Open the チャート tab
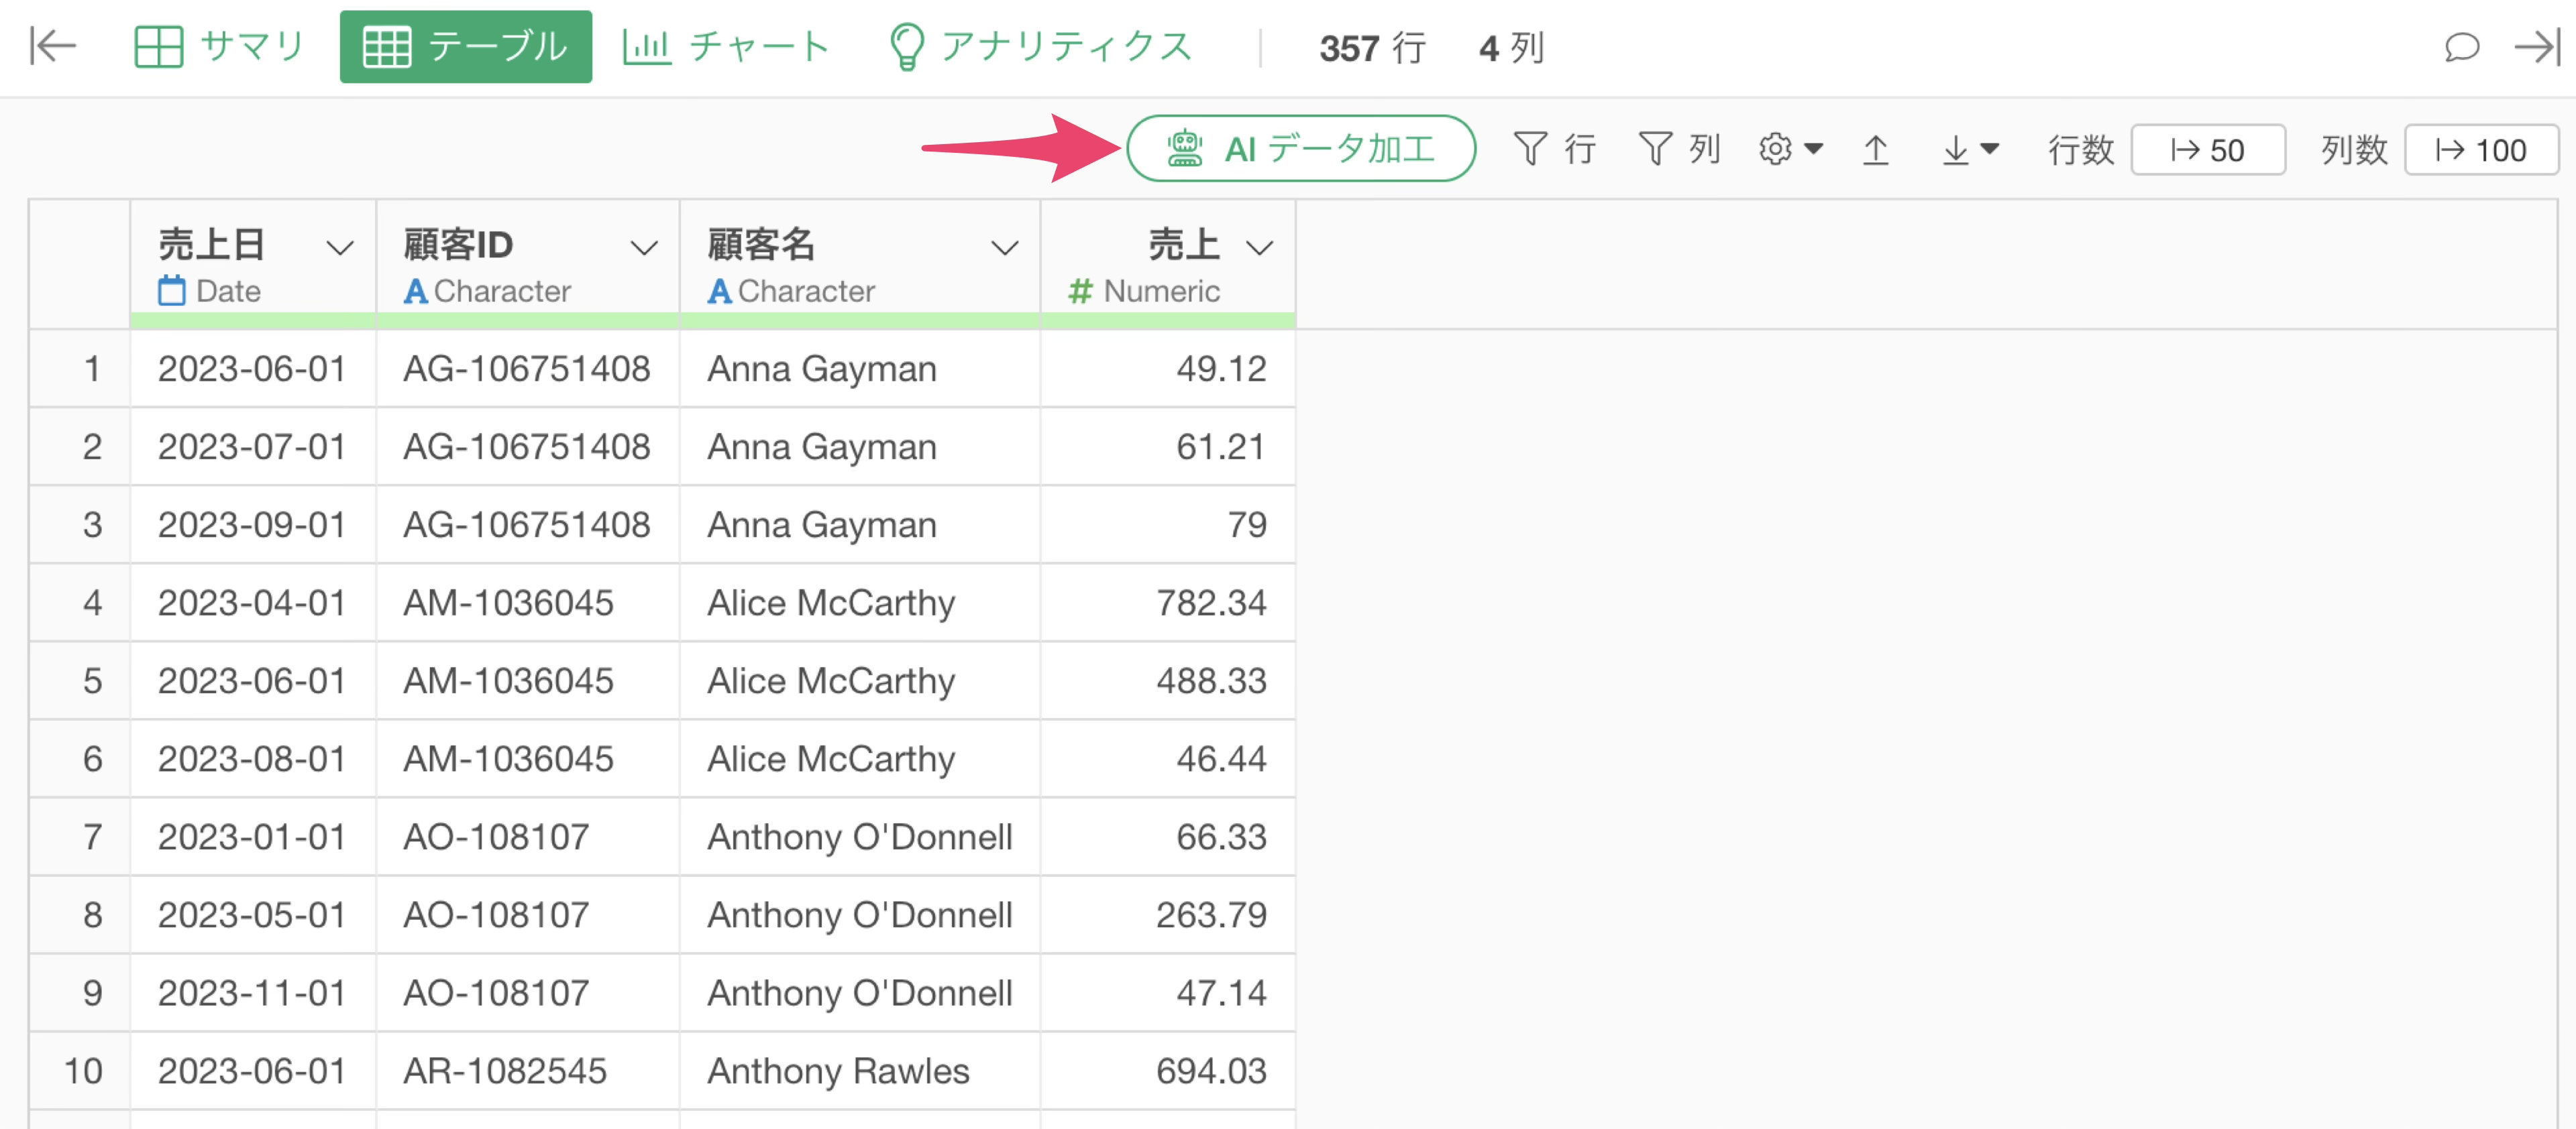This screenshot has width=2576, height=1129. point(726,46)
